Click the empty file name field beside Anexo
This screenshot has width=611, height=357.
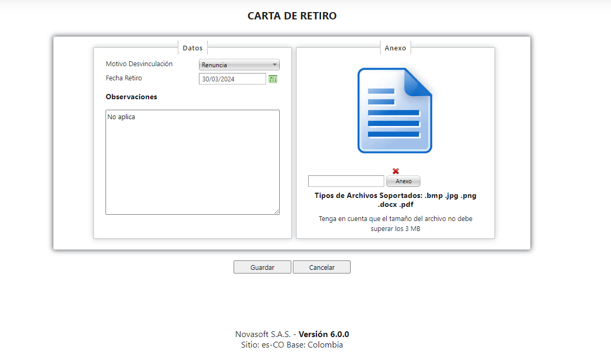(346, 181)
